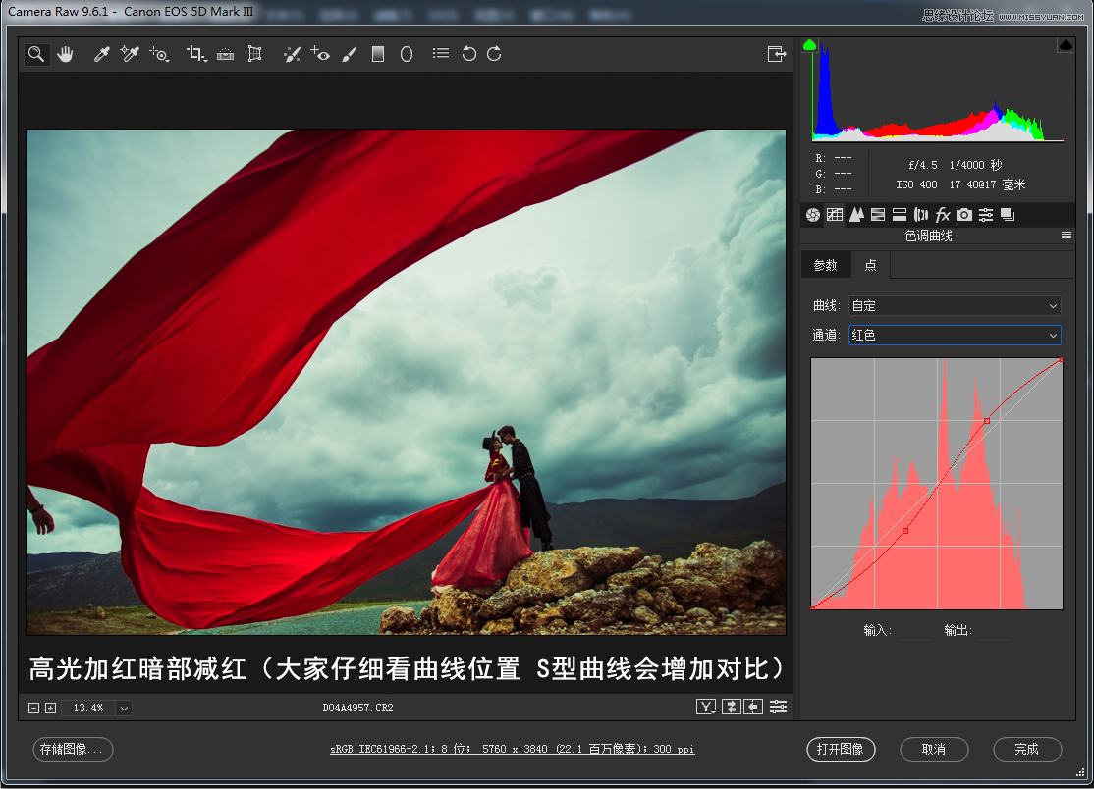Switch to the 参数 tab

coord(825,265)
